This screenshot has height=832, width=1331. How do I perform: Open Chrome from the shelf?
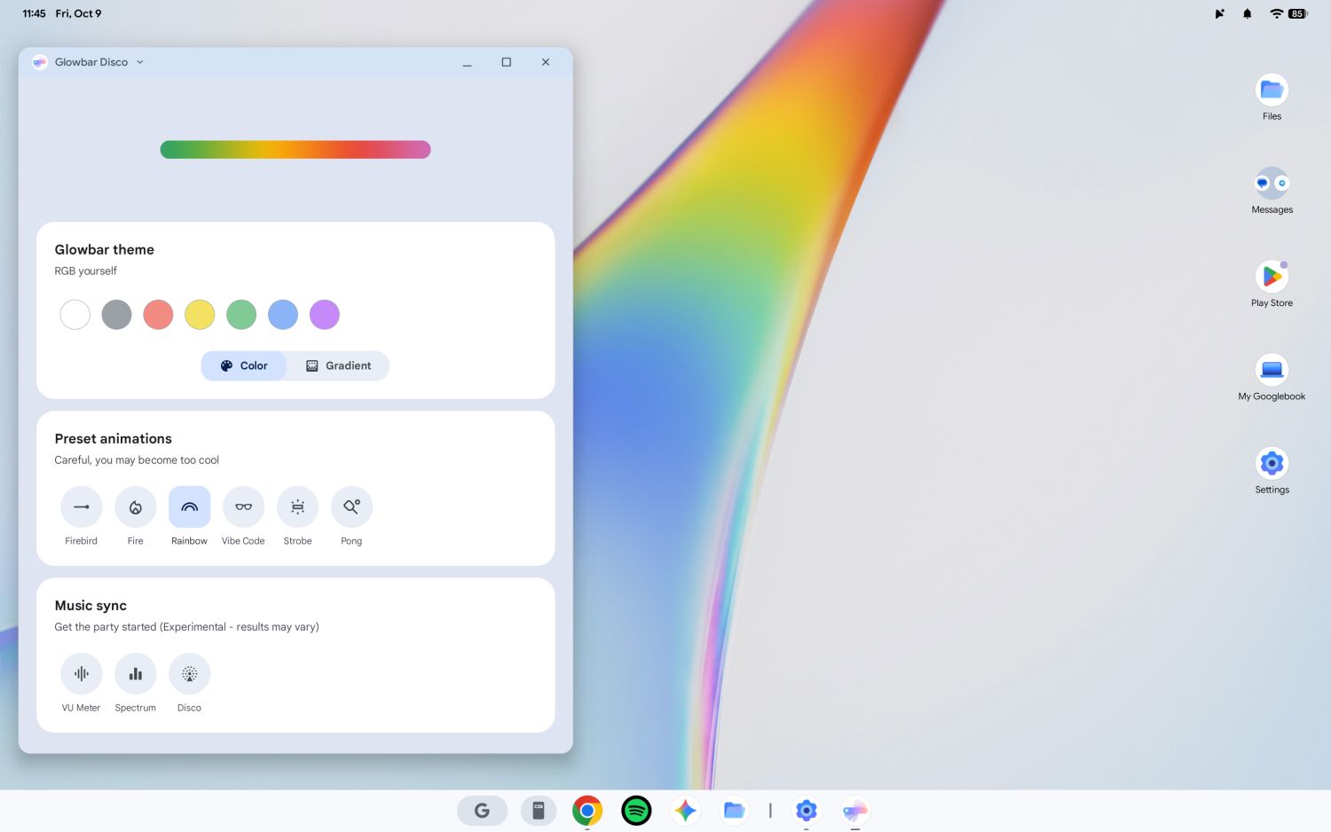point(587,810)
